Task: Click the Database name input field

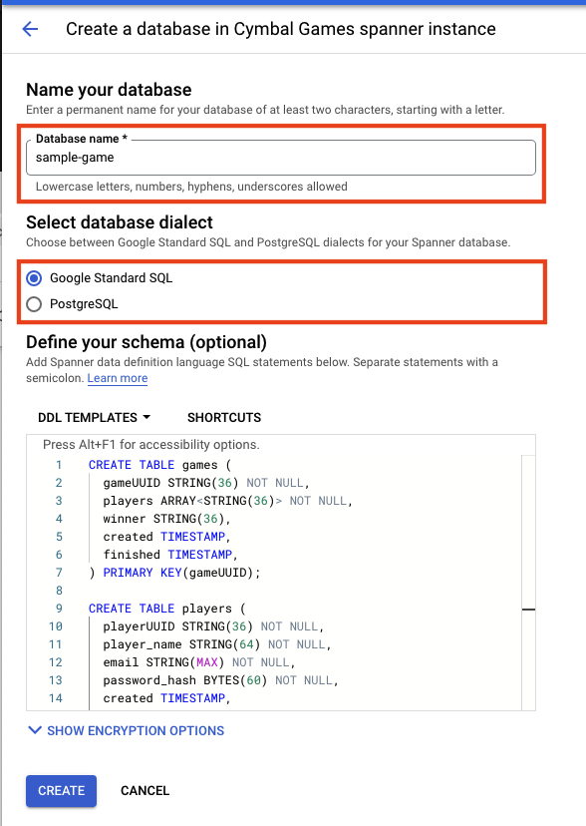Action: coord(281,158)
